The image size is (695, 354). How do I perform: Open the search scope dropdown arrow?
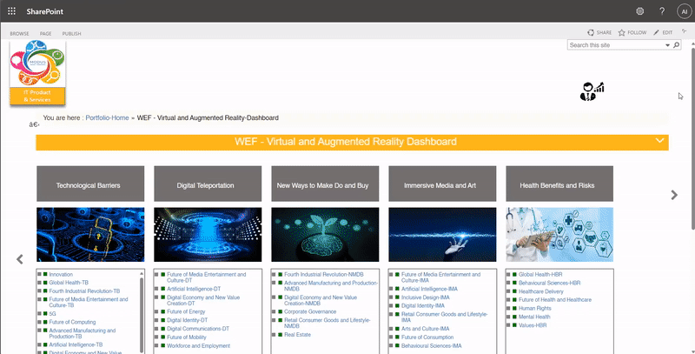[667, 45]
